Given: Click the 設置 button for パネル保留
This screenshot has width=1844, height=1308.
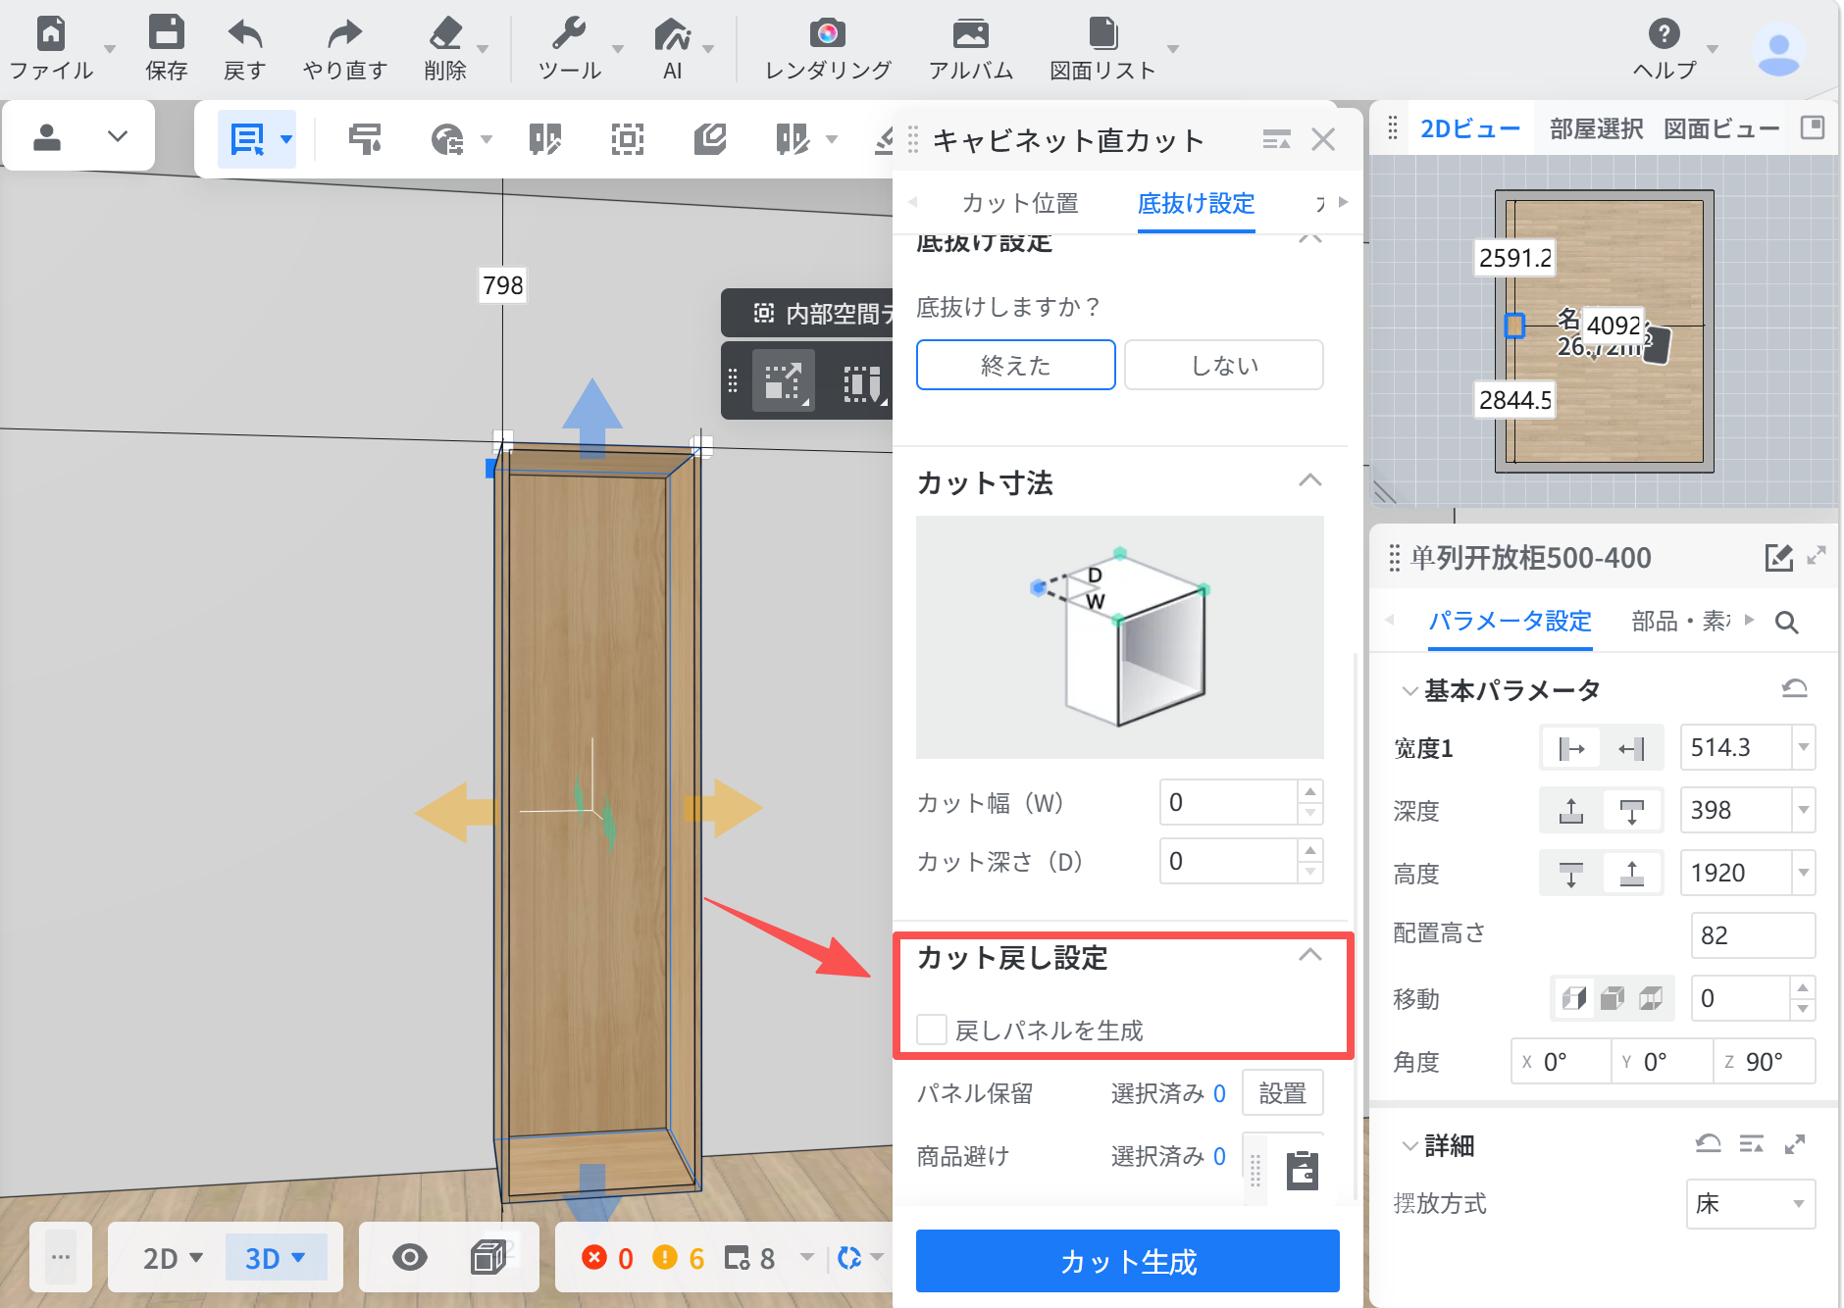Looking at the screenshot, I should coord(1282,1092).
